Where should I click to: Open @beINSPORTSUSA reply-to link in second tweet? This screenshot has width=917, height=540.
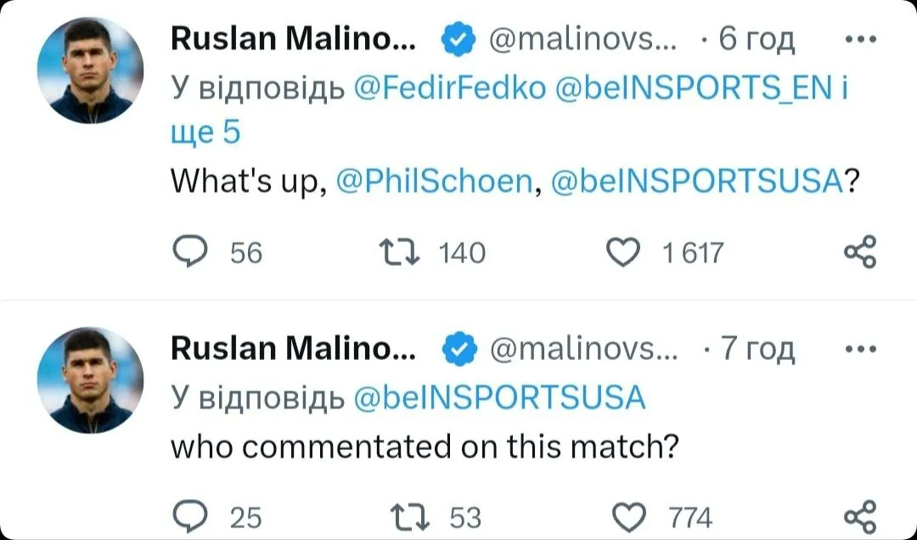click(498, 397)
